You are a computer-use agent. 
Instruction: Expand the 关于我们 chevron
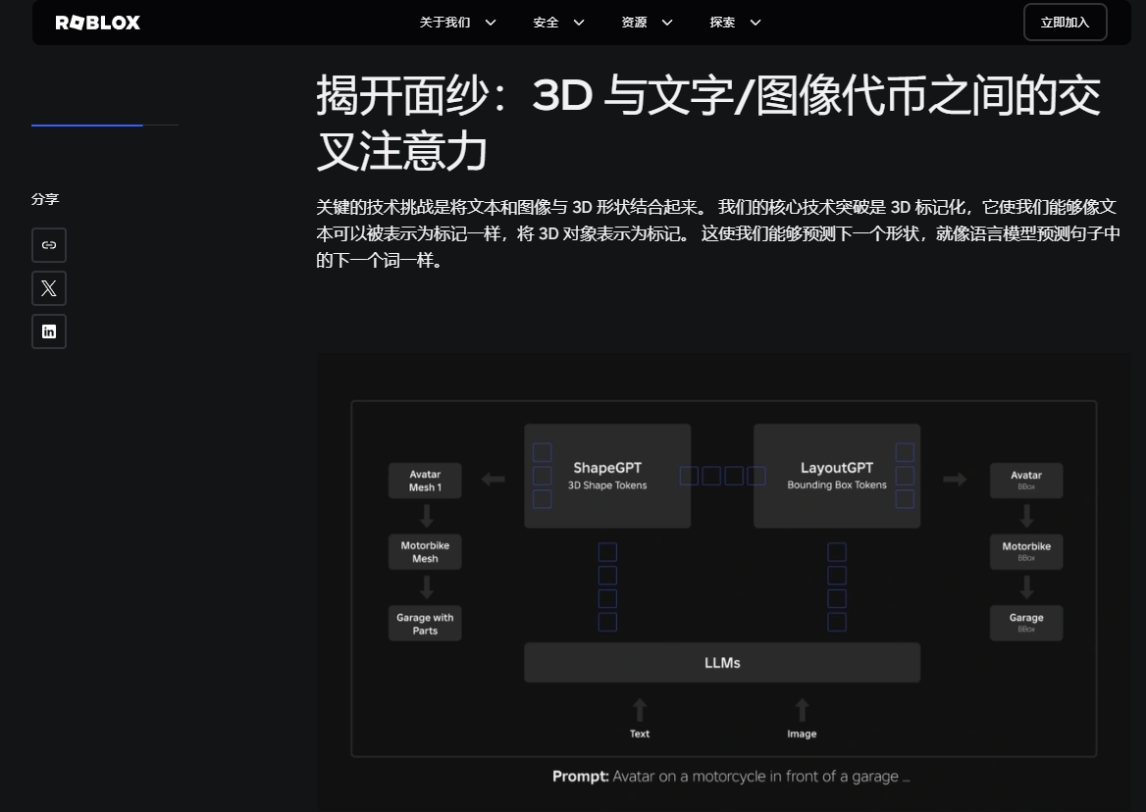(491, 23)
